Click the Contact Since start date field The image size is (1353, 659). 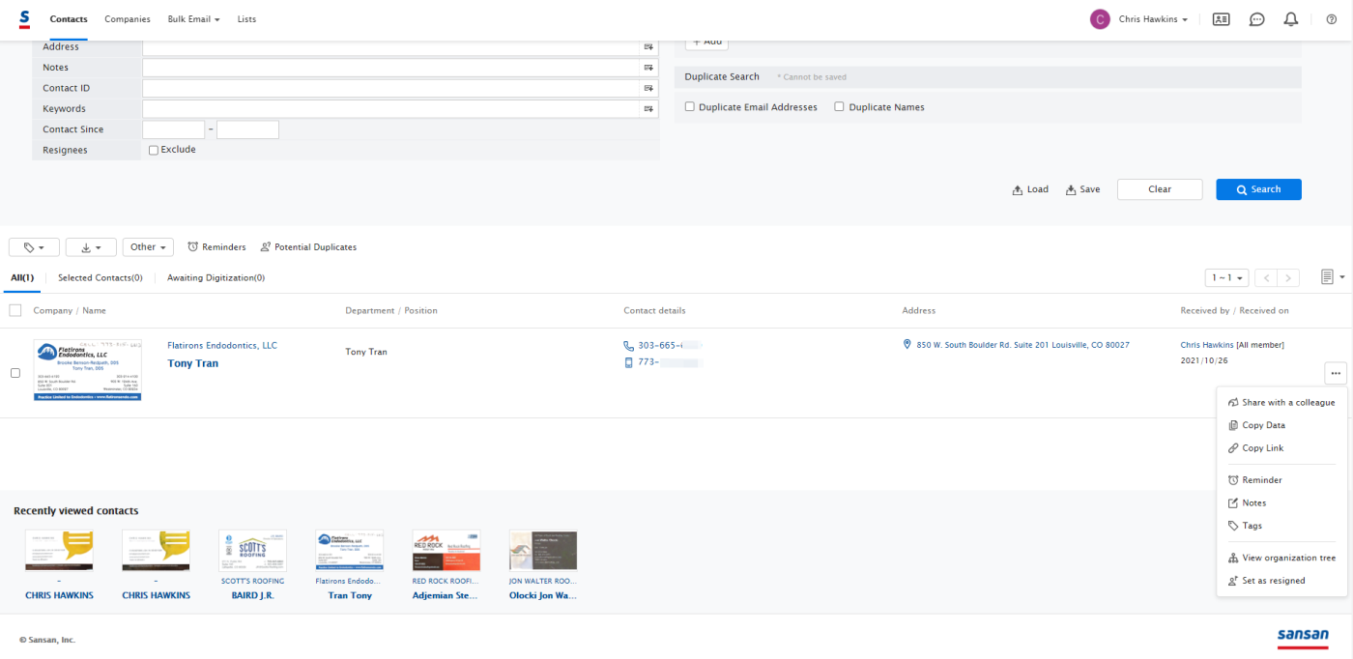click(x=173, y=129)
